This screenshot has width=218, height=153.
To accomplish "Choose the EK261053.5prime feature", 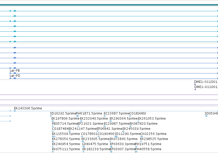I will click(152, 119).
